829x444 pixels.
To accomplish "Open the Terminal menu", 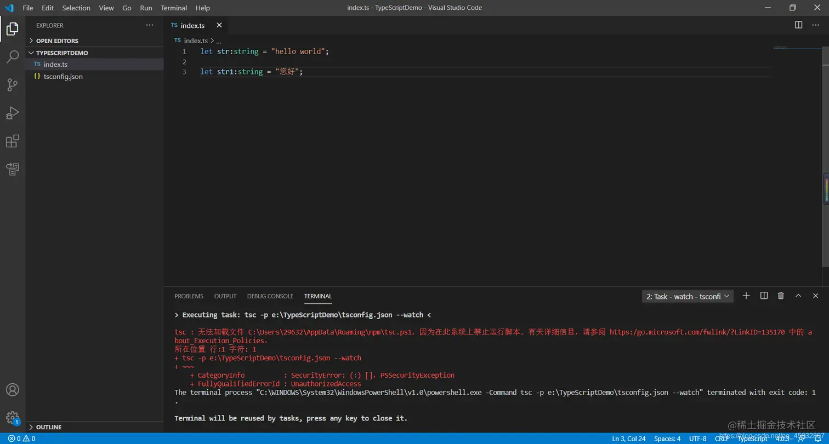I will 174,8.
